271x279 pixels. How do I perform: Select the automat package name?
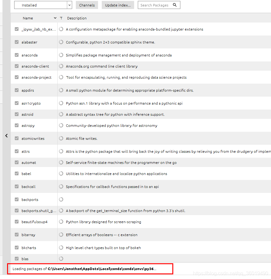29,163
